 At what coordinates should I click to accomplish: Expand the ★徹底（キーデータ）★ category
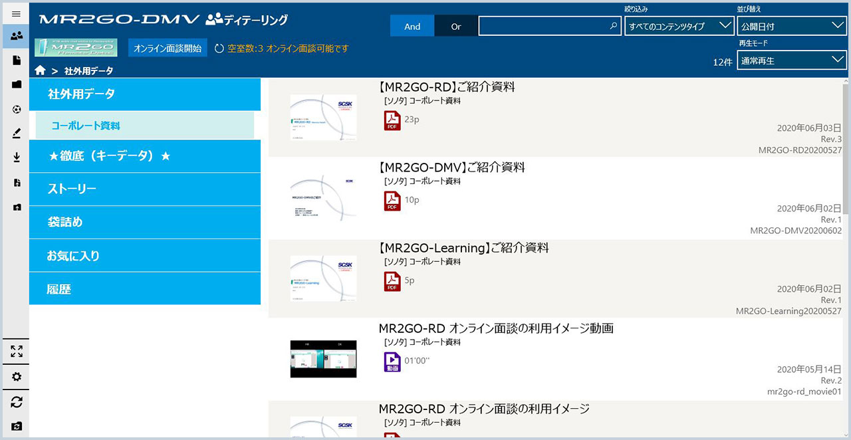145,156
